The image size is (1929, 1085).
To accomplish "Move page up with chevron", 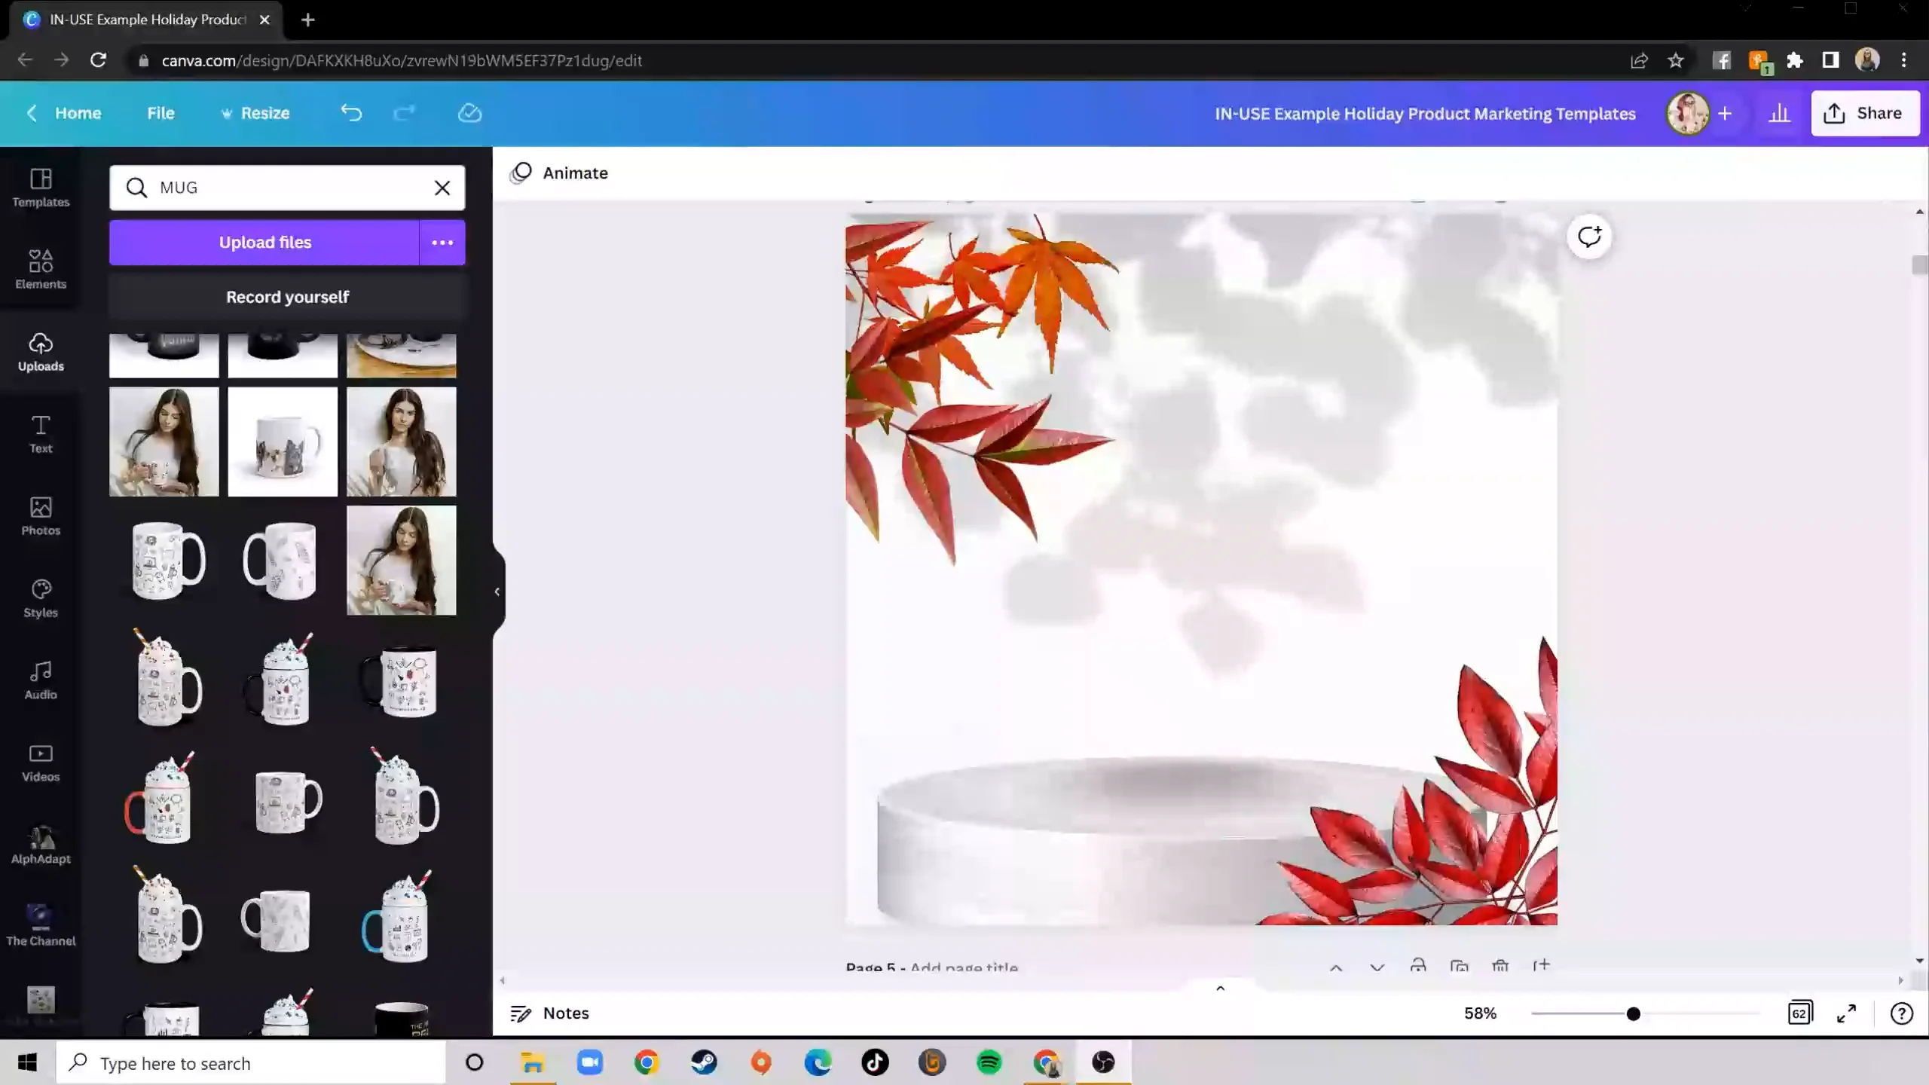I will tap(1336, 967).
